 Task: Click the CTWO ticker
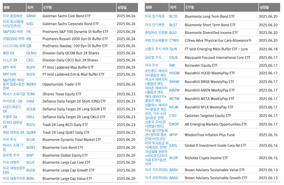(x=174, y=40)
